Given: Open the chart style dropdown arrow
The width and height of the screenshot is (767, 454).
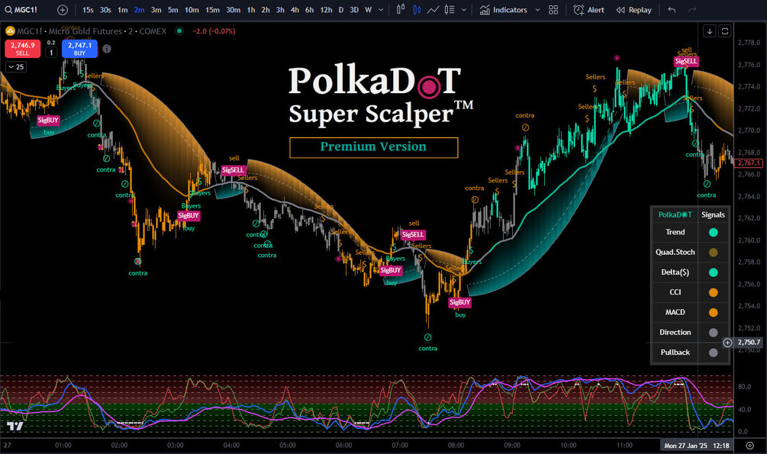Looking at the screenshot, I should pos(464,10).
